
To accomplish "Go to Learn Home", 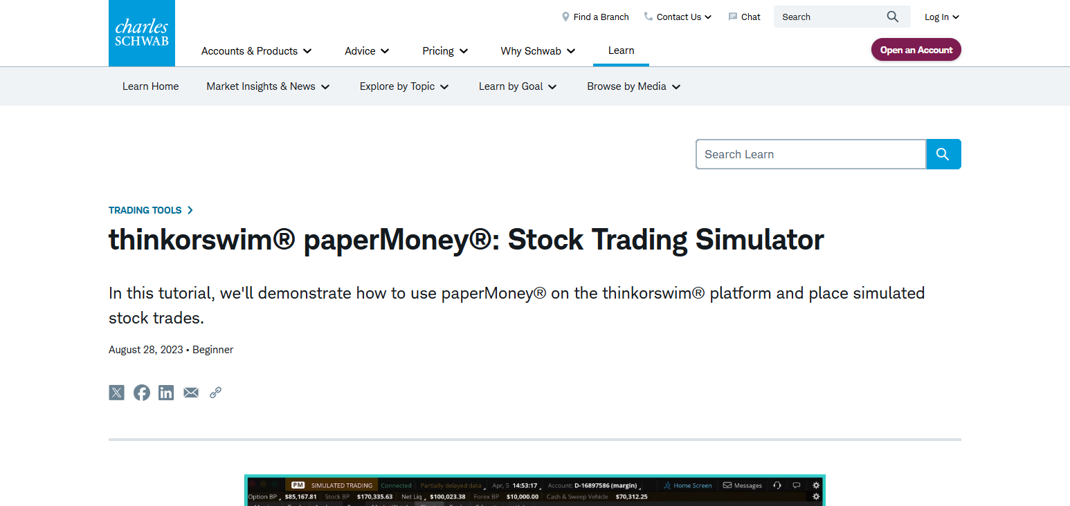I will click(150, 86).
